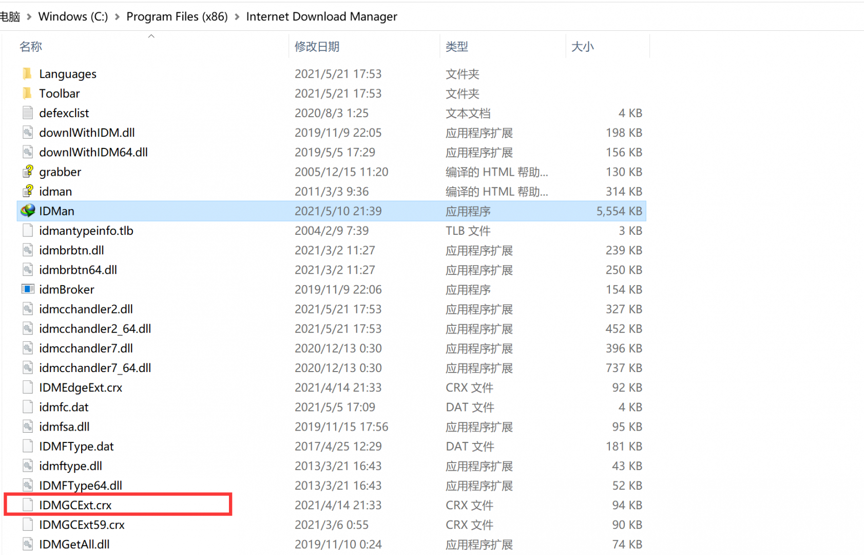Click the date 2017/4/25 12:29
This screenshot has height=555, width=864.
tap(338, 446)
